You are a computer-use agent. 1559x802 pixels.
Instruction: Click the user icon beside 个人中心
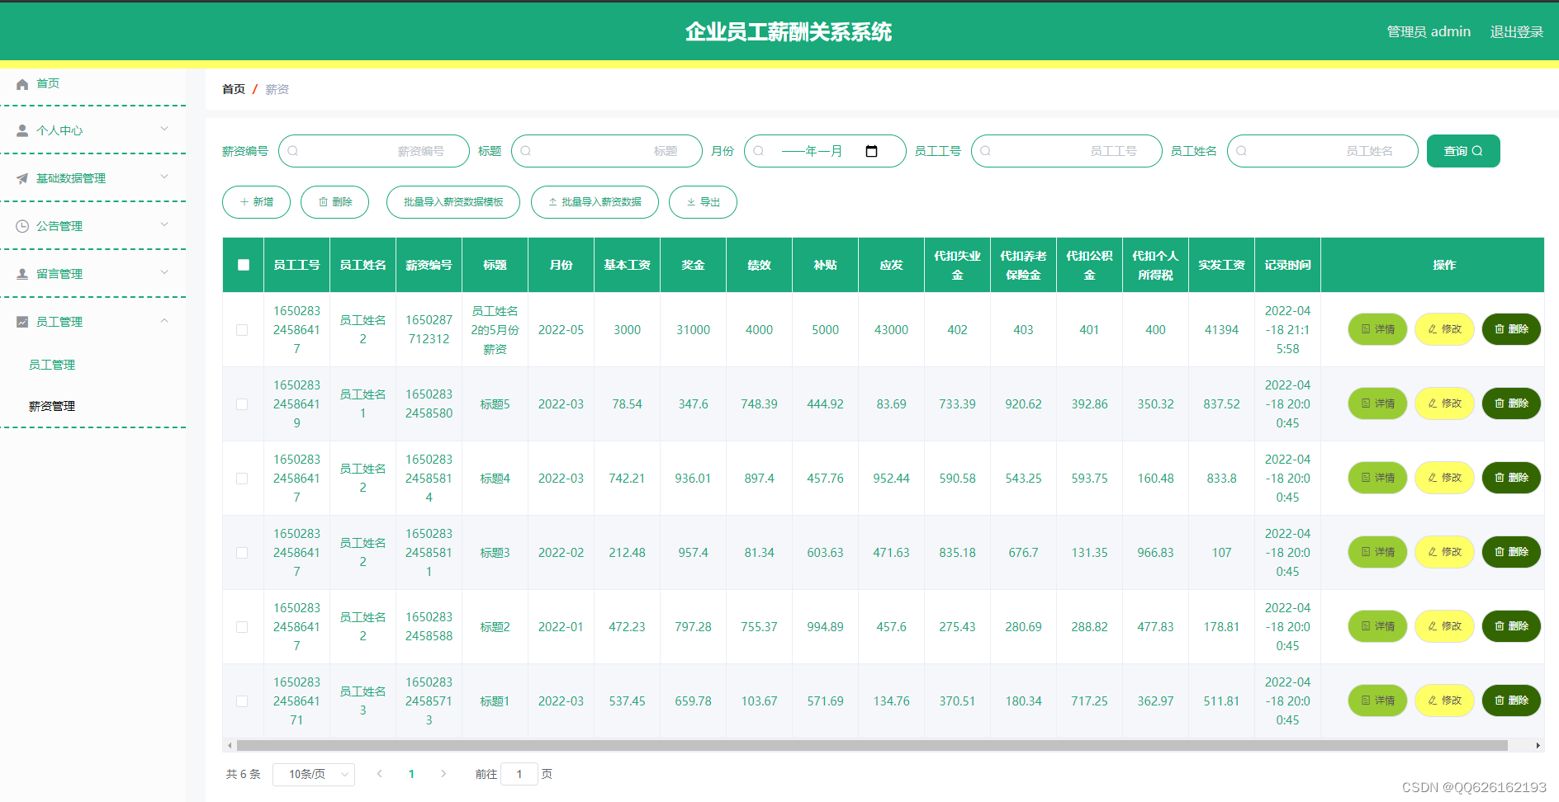[22, 130]
